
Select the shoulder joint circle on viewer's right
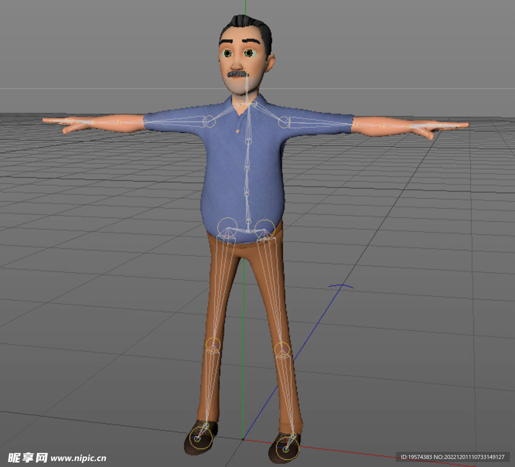(x=284, y=122)
